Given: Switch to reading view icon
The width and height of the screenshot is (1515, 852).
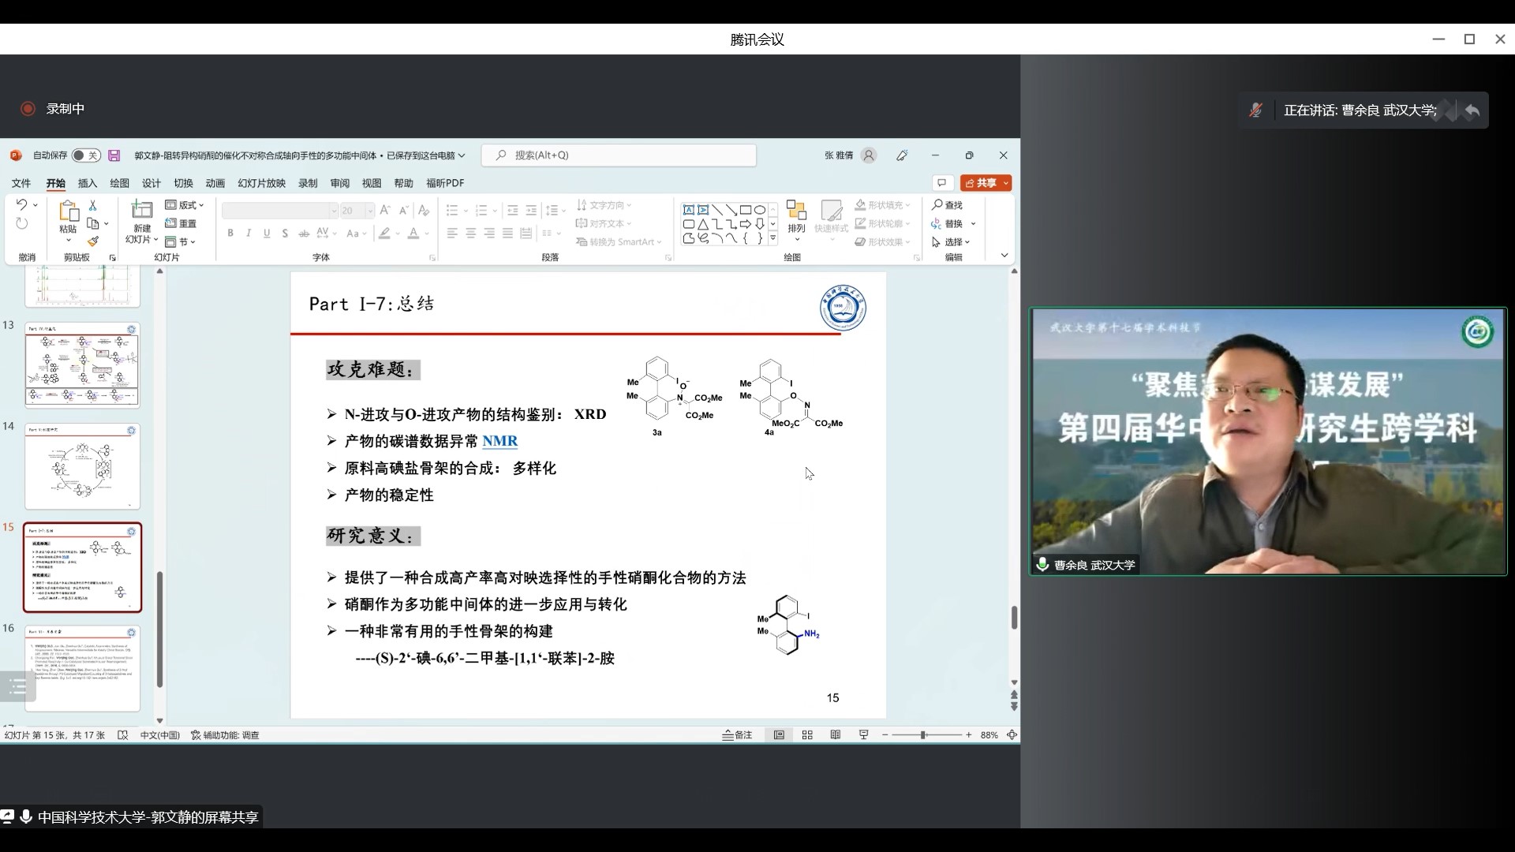Looking at the screenshot, I should tap(836, 734).
